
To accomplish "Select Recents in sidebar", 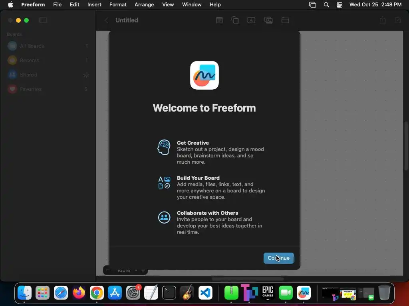I will click(48, 61).
